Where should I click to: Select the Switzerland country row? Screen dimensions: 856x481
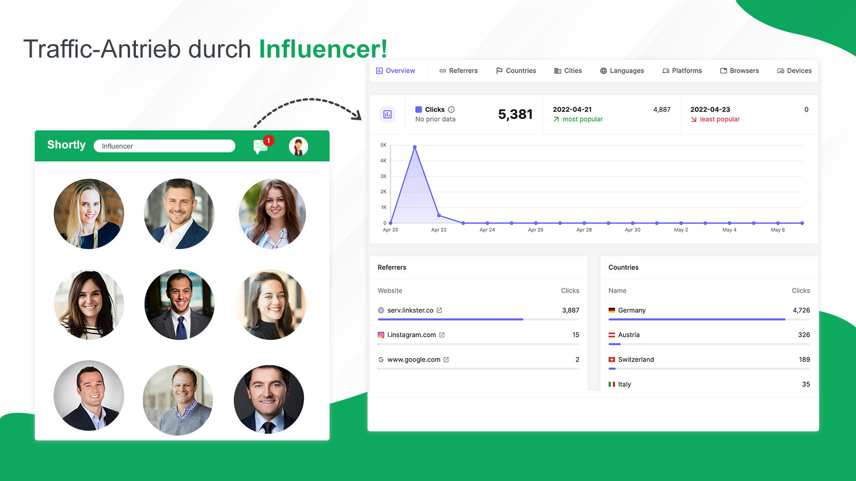pos(709,360)
